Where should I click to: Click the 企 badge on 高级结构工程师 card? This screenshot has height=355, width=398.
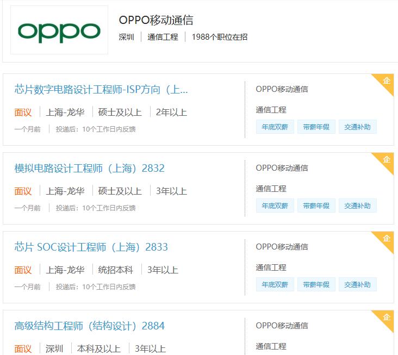387,317
